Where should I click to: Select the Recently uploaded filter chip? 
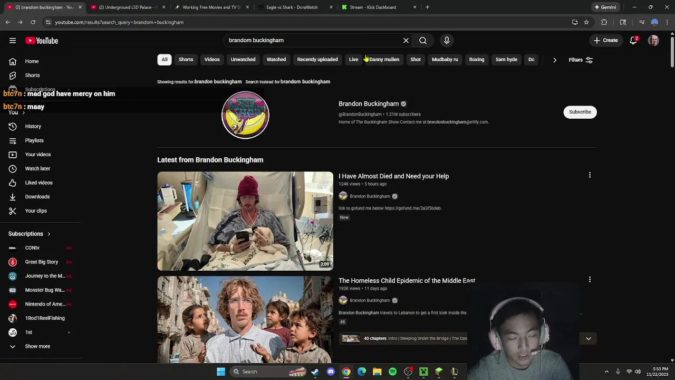click(x=317, y=60)
